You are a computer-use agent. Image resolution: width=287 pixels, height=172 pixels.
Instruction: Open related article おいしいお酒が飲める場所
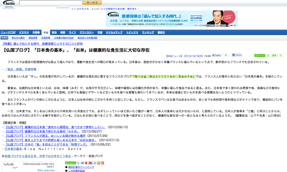(45, 136)
